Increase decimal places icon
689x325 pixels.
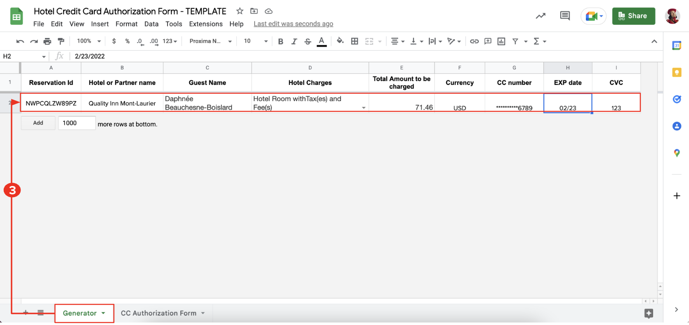pos(154,41)
